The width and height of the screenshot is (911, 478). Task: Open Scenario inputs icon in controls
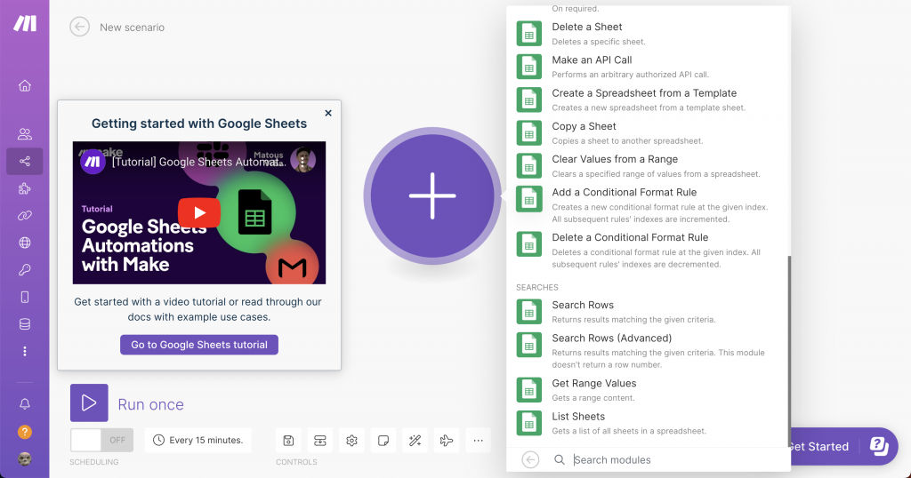(320, 441)
